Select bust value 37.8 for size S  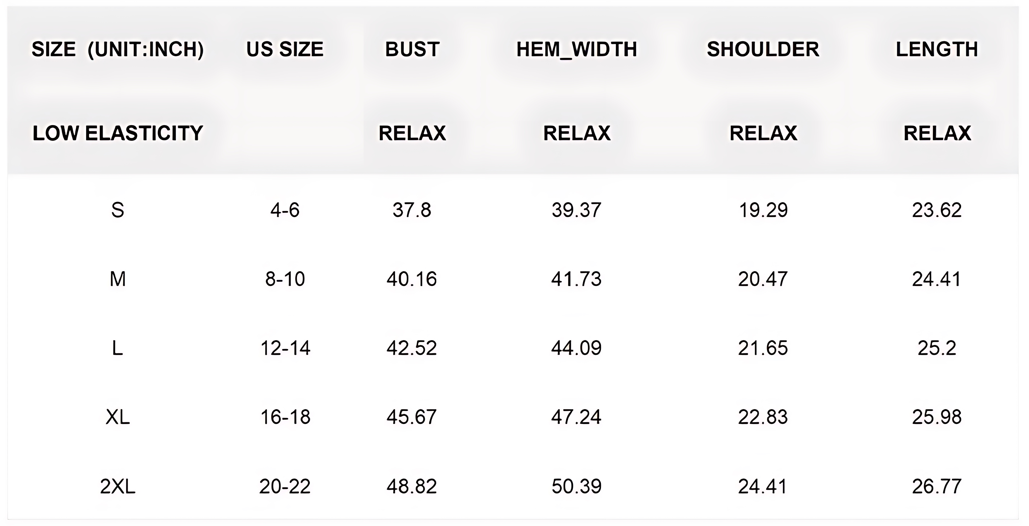412,210
